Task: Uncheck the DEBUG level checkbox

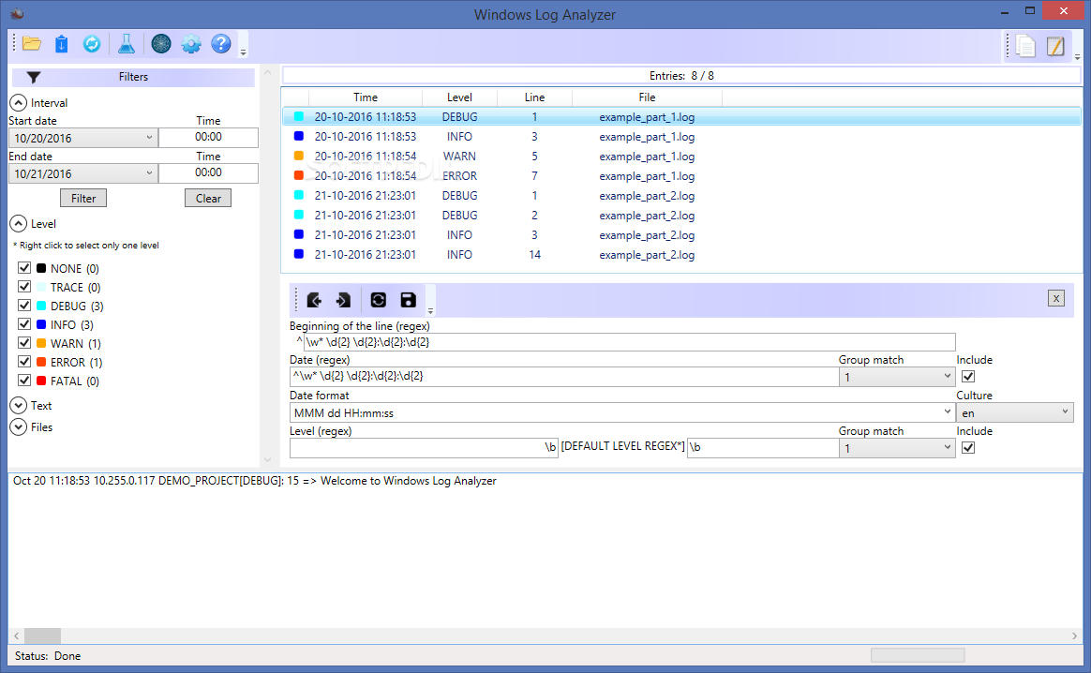Action: point(24,306)
